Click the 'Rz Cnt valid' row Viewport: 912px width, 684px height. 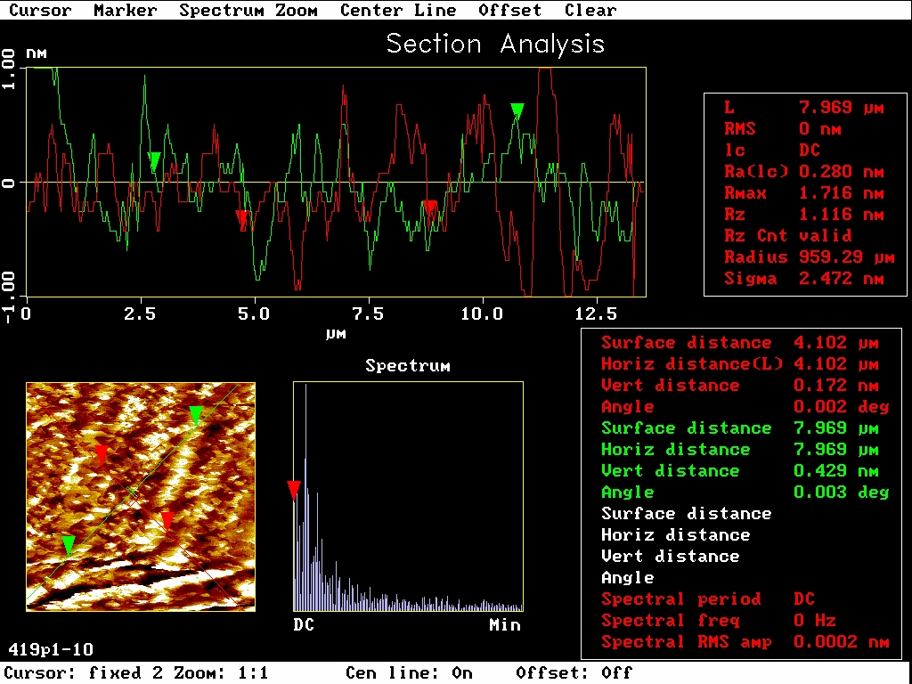click(x=788, y=235)
